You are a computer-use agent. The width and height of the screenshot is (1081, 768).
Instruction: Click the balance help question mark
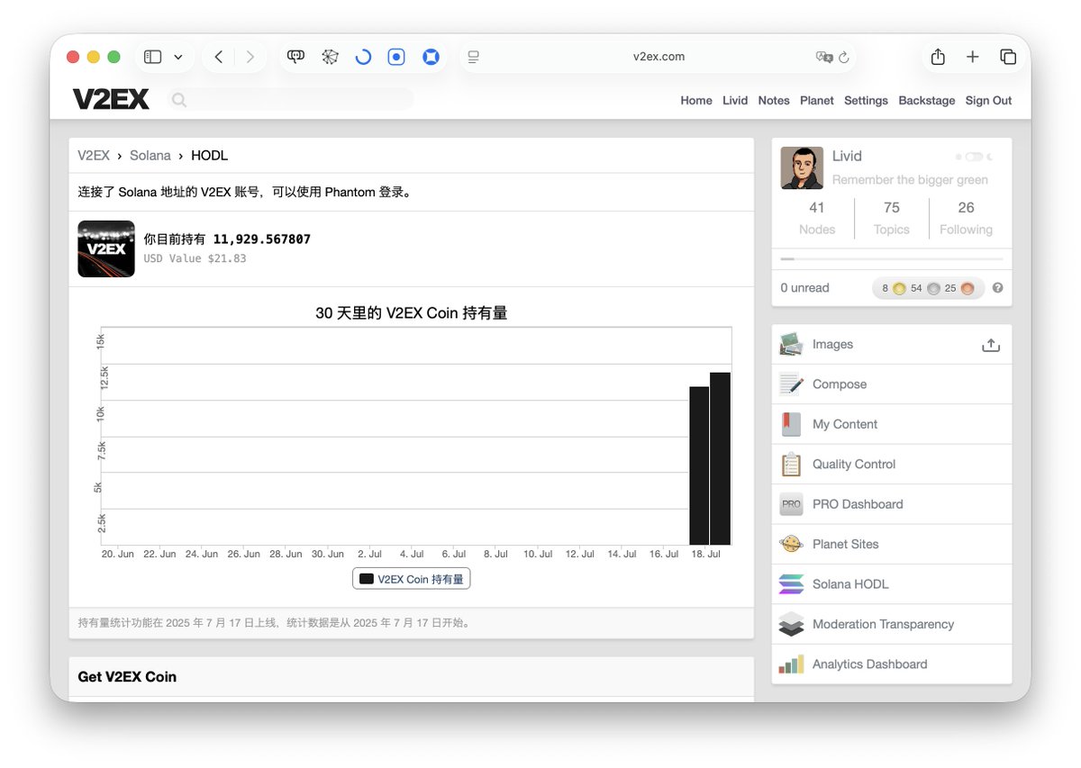[997, 288]
